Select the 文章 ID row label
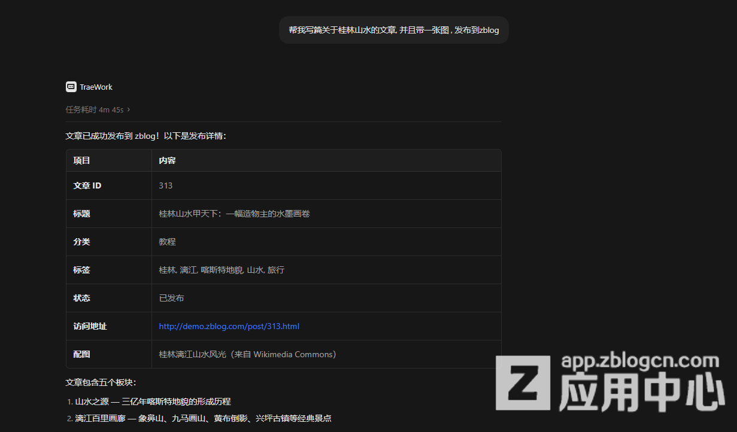737x432 pixels. tap(87, 185)
